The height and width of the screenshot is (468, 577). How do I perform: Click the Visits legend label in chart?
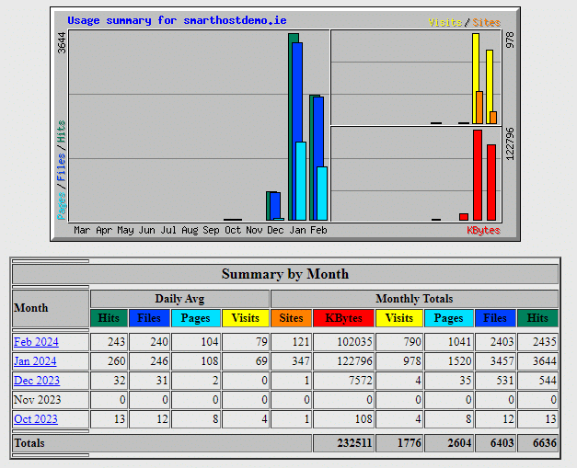tap(444, 22)
